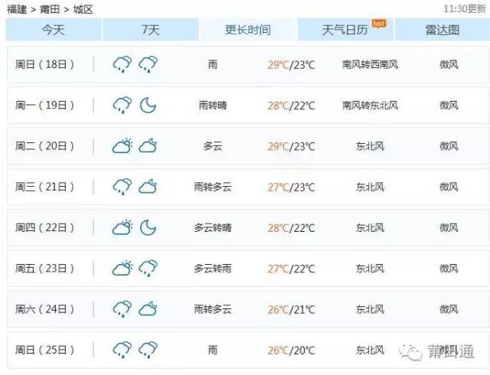The width and height of the screenshot is (490, 375).
Task: Click the 29℃/23℃ temperature for 周二
Action: [291, 146]
